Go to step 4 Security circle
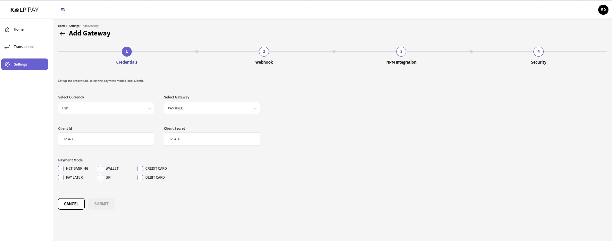The width and height of the screenshot is (612, 241). click(x=538, y=51)
